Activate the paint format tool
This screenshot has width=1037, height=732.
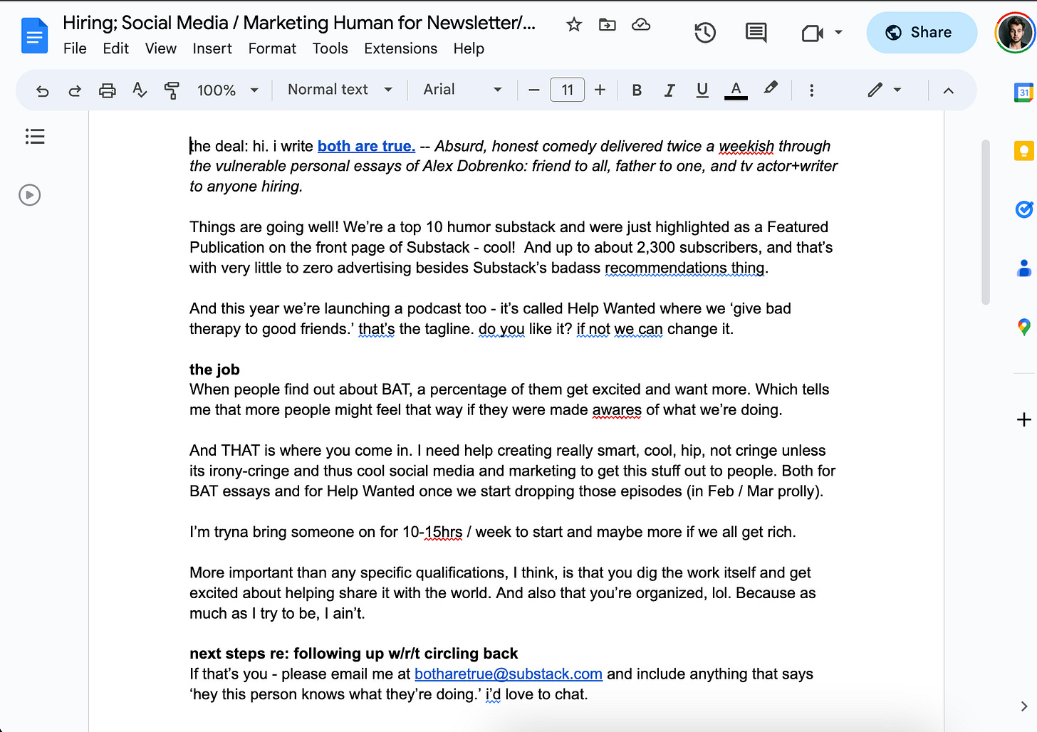point(172,90)
